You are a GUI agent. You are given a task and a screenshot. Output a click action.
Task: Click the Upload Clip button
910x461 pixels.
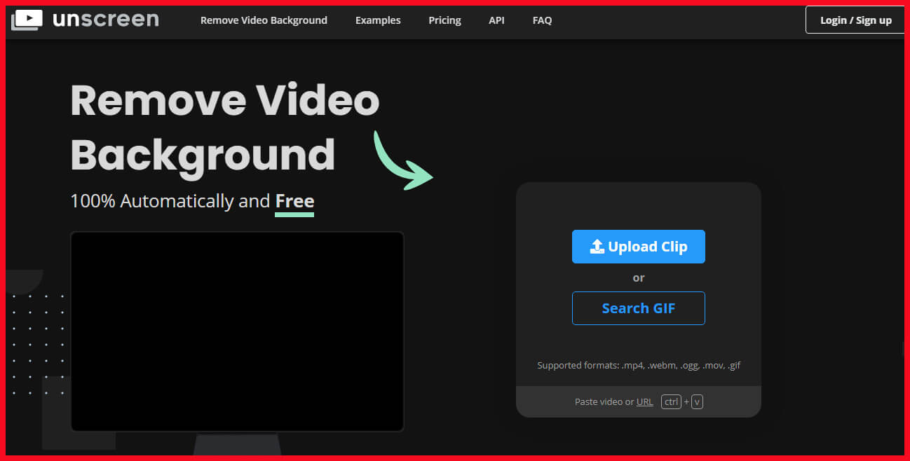click(x=639, y=247)
